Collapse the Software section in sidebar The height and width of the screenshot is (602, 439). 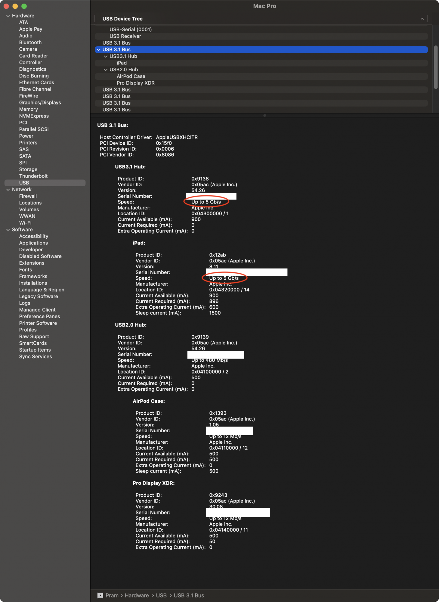tap(8, 230)
